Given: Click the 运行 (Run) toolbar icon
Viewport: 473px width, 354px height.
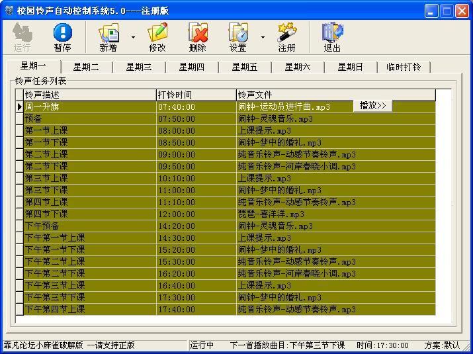Looking at the screenshot, I should point(22,38).
